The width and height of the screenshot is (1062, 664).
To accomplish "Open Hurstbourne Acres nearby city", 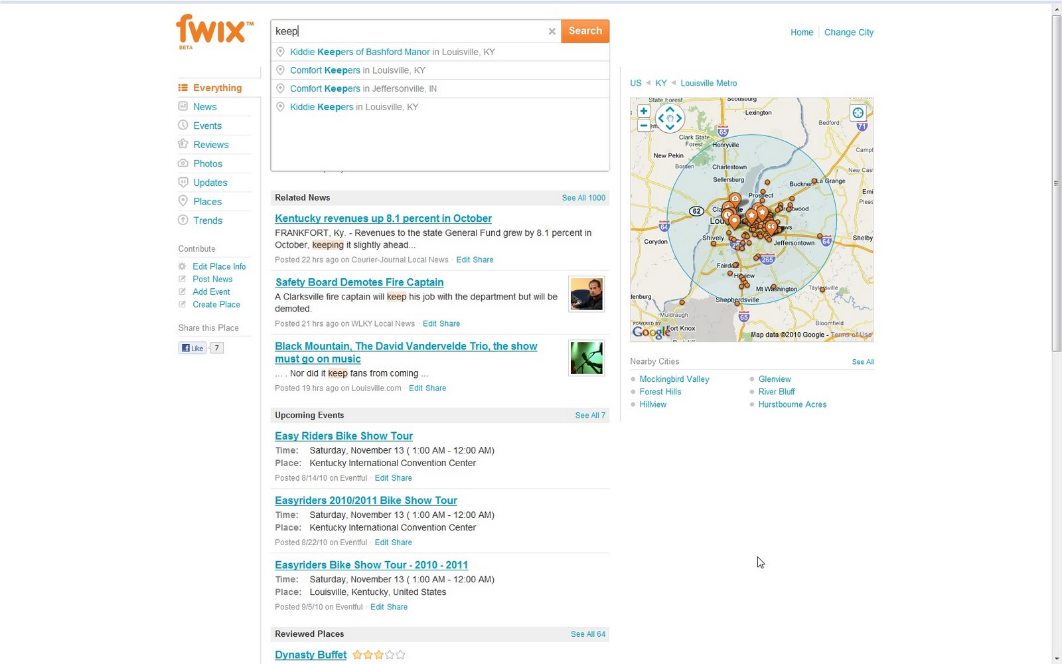I will tap(793, 404).
